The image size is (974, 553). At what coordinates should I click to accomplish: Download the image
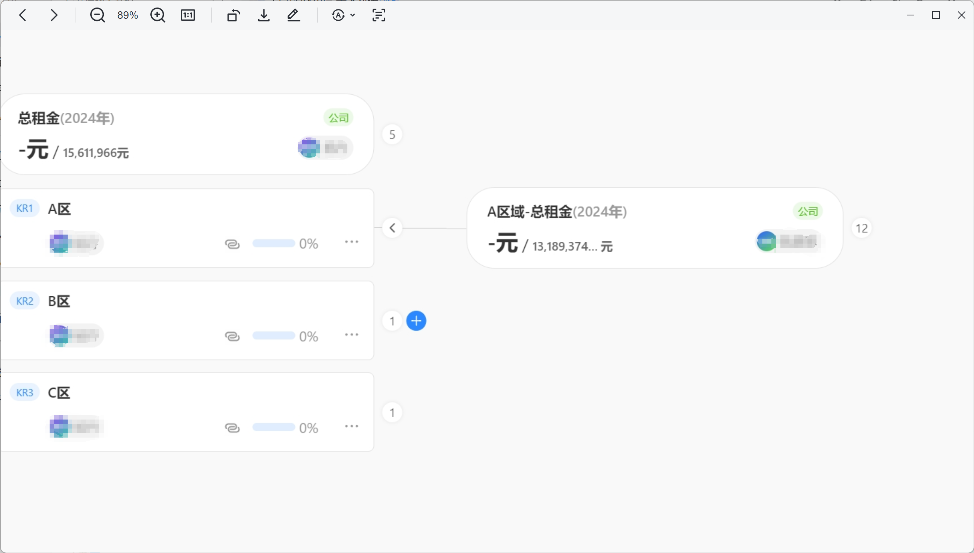[x=264, y=15]
